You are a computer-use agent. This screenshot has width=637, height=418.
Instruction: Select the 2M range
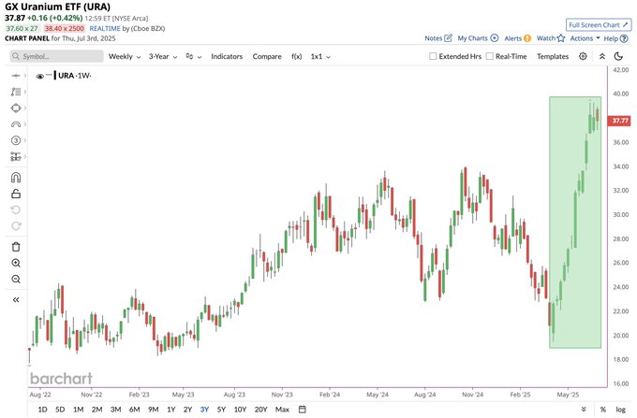pos(96,410)
